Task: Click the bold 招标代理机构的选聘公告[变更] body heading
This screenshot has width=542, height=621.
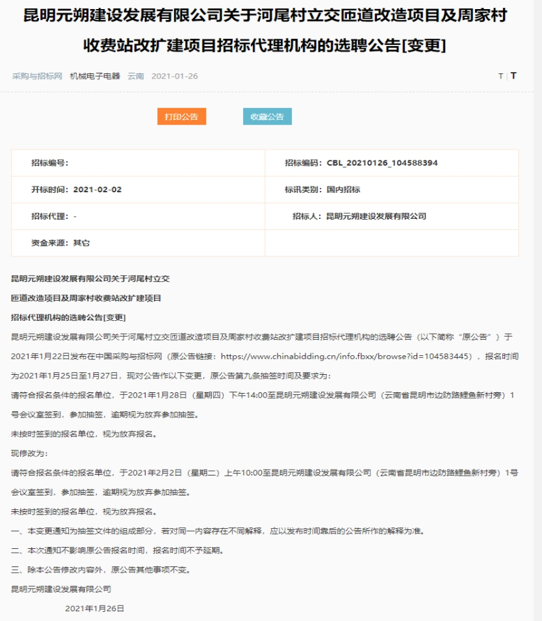Action: (68, 317)
